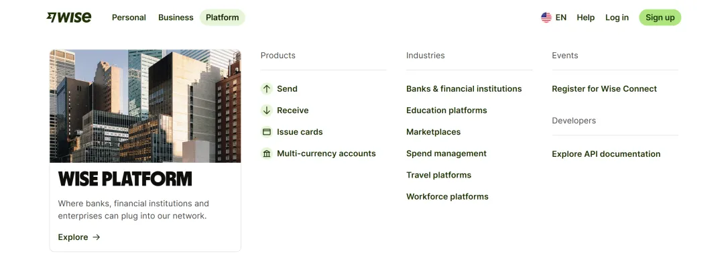Screen dimensions: 724x270
Task: Click the city skyline platform image
Action: click(x=145, y=106)
